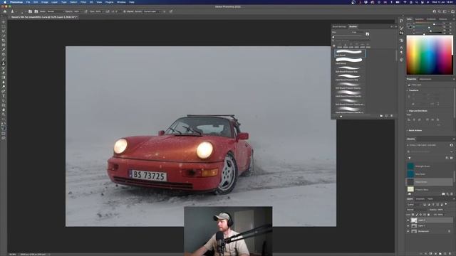Hide the Background layer
Viewport: 456px width, 256px height.
pos(408,231)
